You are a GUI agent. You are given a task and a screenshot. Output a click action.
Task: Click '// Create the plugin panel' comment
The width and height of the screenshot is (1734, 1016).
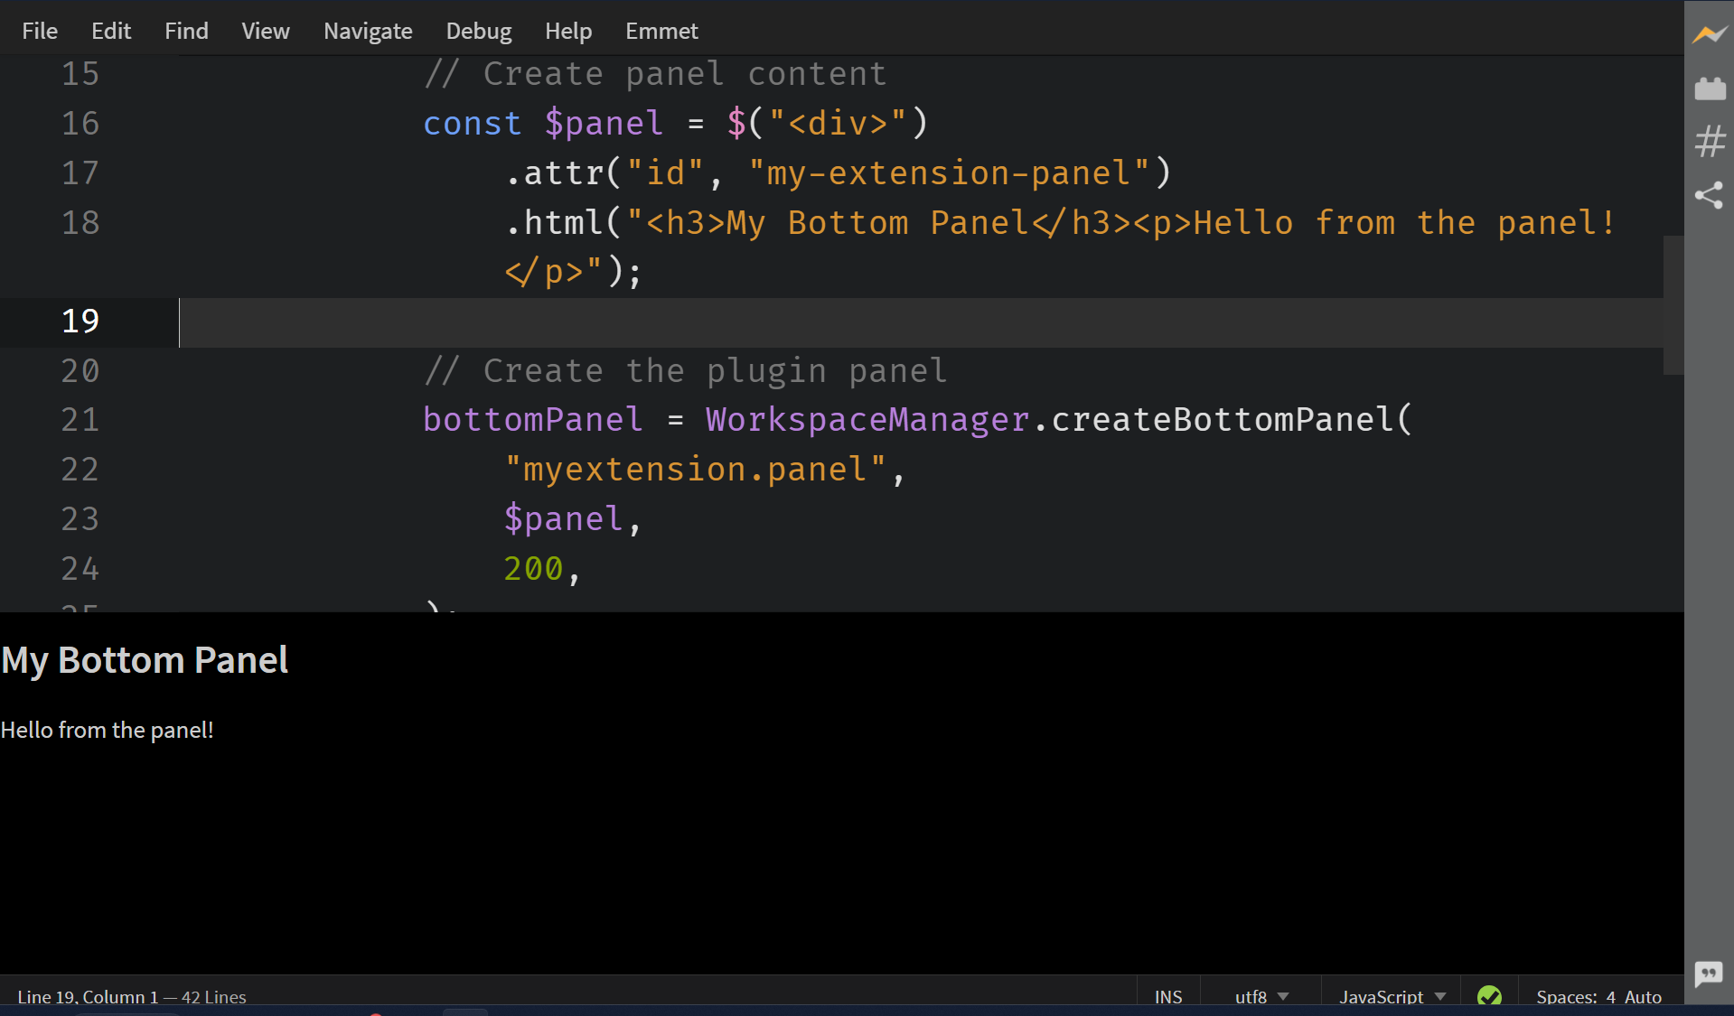685,370
